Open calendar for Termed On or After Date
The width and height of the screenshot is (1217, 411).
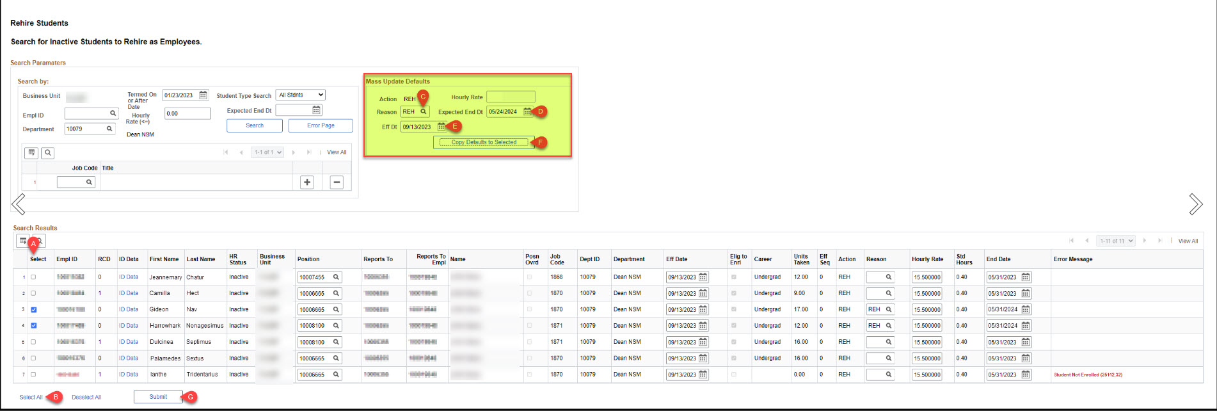click(x=203, y=95)
